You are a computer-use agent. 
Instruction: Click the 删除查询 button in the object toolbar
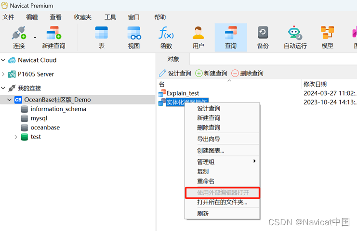click(247, 73)
